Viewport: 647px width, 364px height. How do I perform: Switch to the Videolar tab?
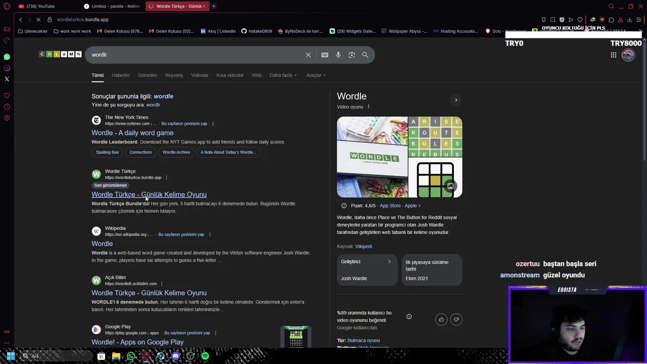click(x=200, y=75)
